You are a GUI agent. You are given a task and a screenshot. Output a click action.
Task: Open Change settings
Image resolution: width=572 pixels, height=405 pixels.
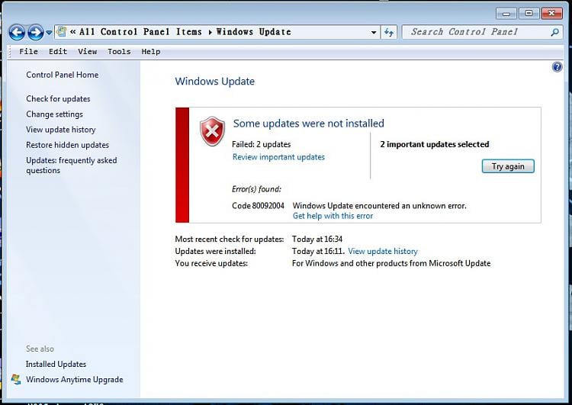pos(54,114)
